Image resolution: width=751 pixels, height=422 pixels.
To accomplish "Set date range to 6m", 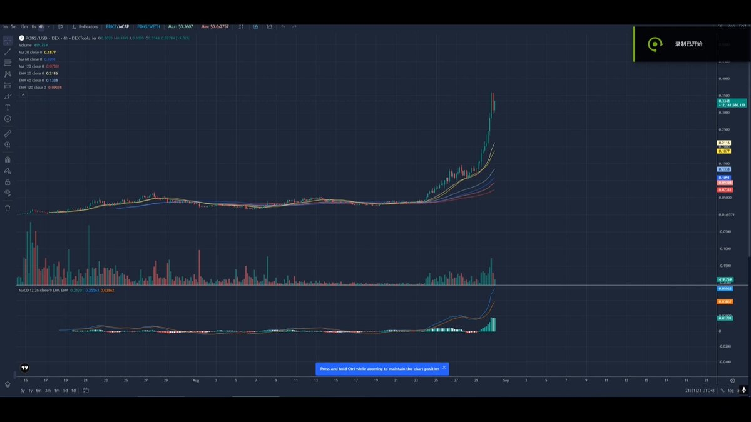I will click(39, 391).
